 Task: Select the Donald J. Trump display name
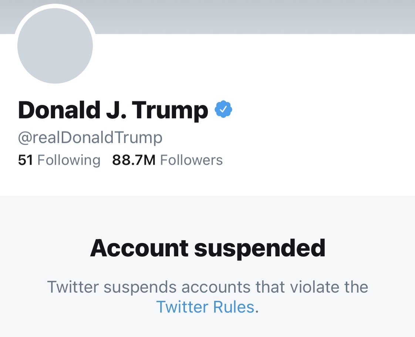point(113,110)
